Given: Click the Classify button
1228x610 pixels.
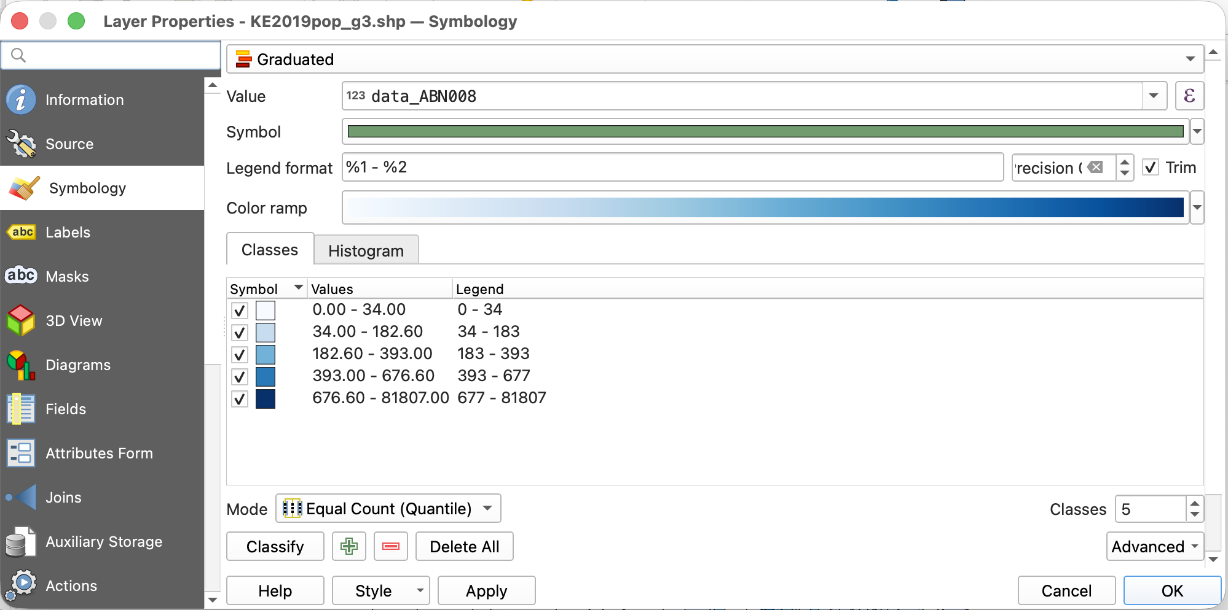Looking at the screenshot, I should (x=275, y=546).
